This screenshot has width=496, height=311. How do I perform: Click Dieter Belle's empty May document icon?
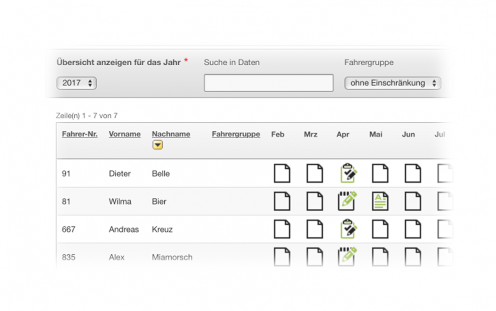[380, 173]
